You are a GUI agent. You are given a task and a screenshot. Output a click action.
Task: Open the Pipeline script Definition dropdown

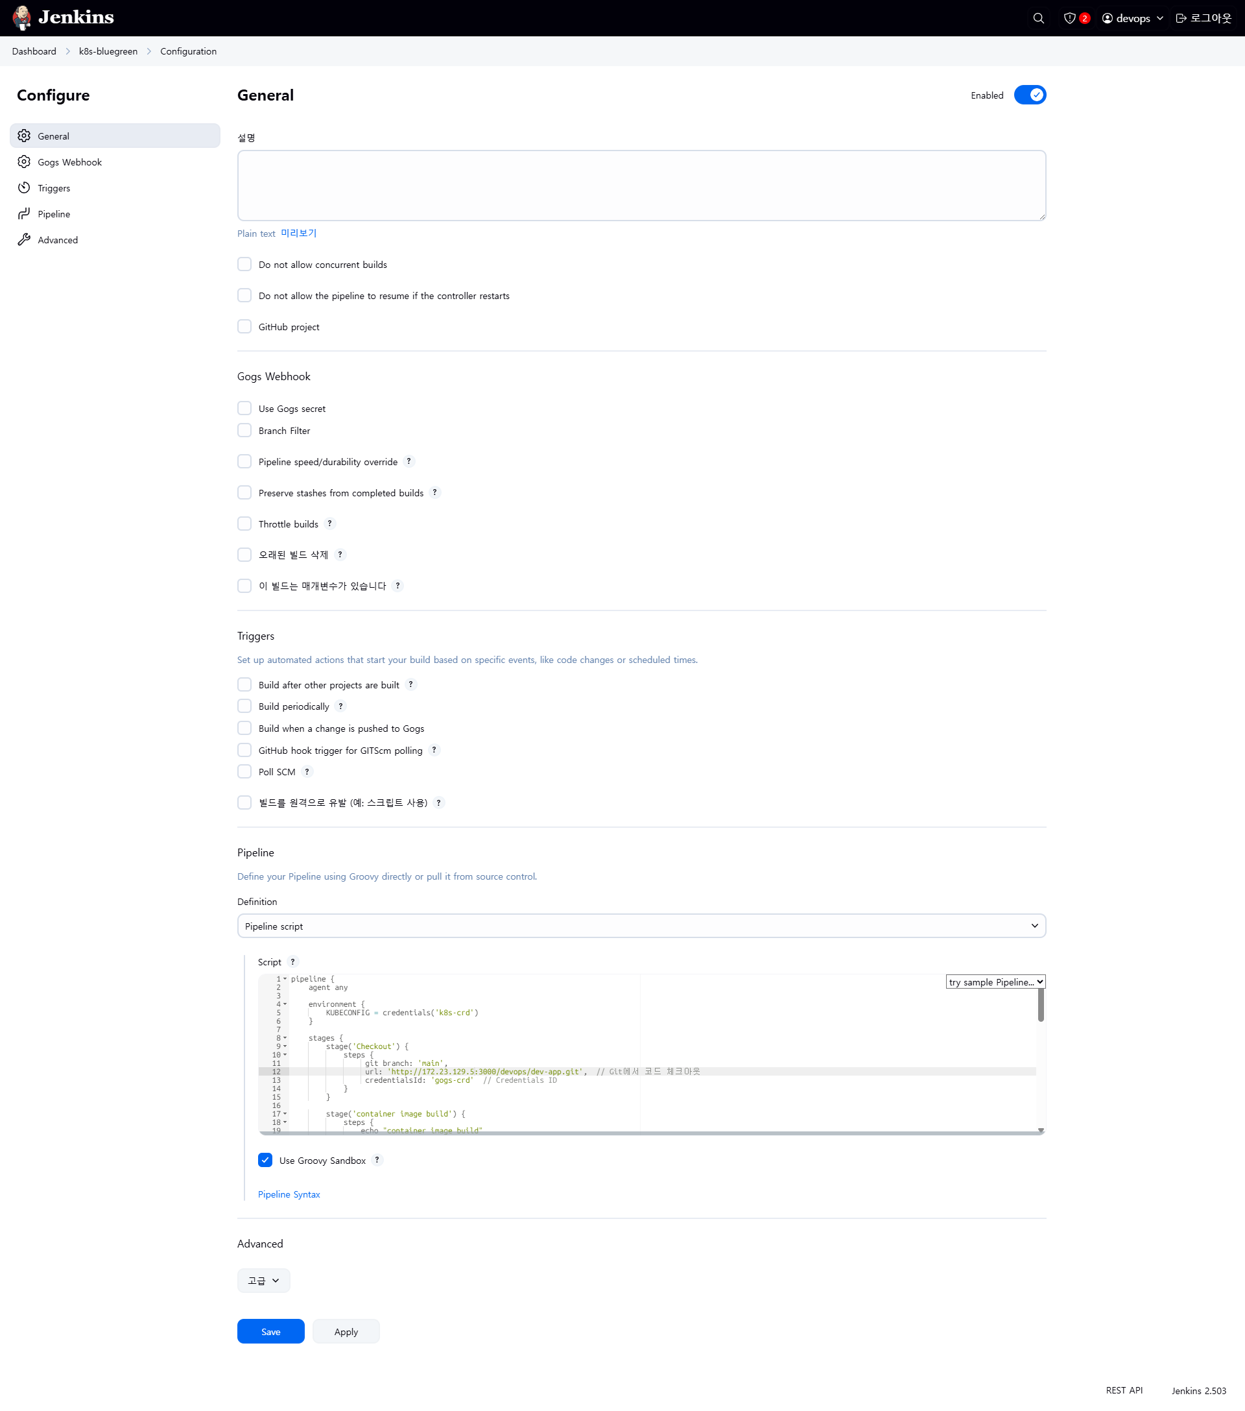(641, 926)
